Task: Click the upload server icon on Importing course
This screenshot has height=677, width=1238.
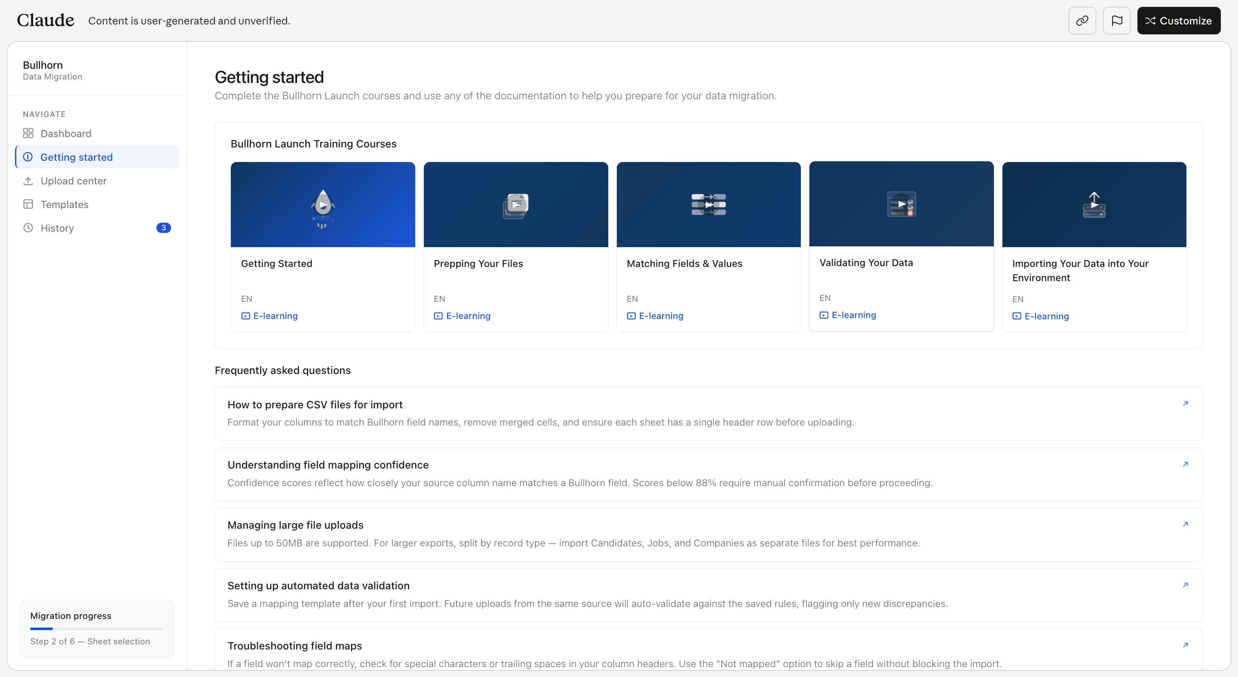Action: 1094,205
